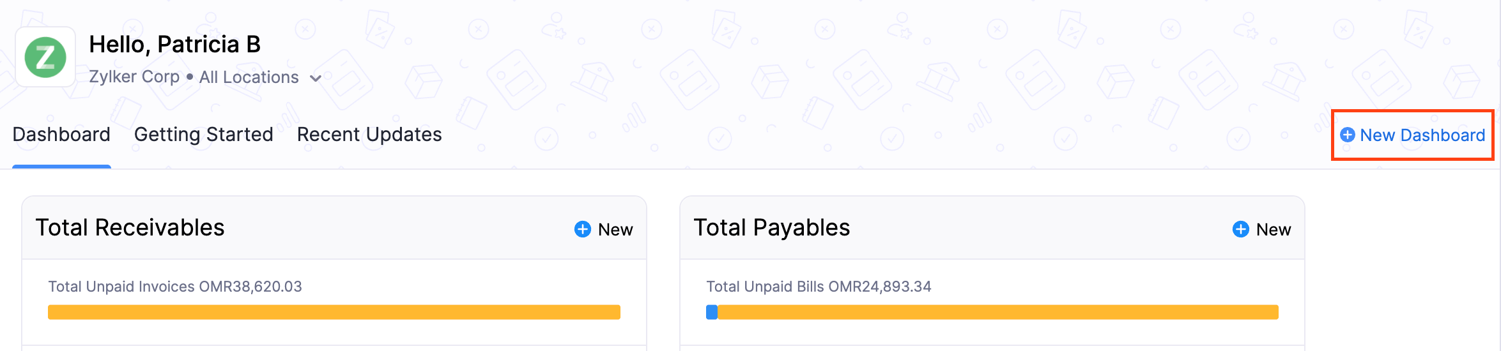The image size is (1501, 351).
Task: Click the blue segment of unpaid bills bar
Action: (x=711, y=312)
